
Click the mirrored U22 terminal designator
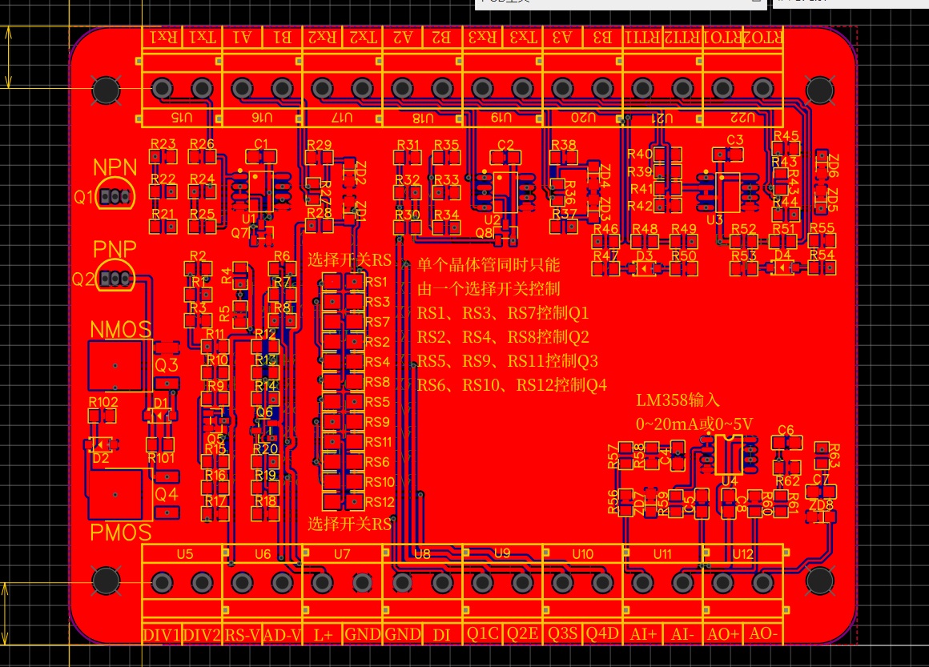point(743,117)
